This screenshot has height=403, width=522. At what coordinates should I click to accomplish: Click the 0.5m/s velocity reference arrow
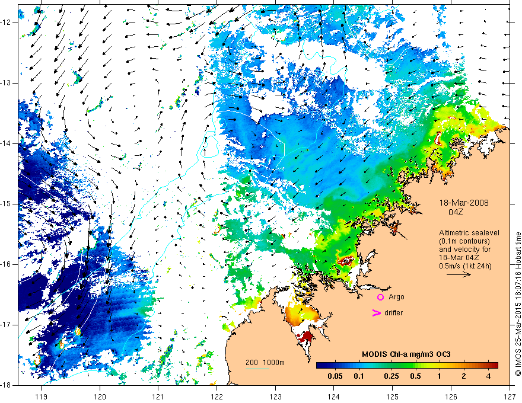(x=459, y=274)
